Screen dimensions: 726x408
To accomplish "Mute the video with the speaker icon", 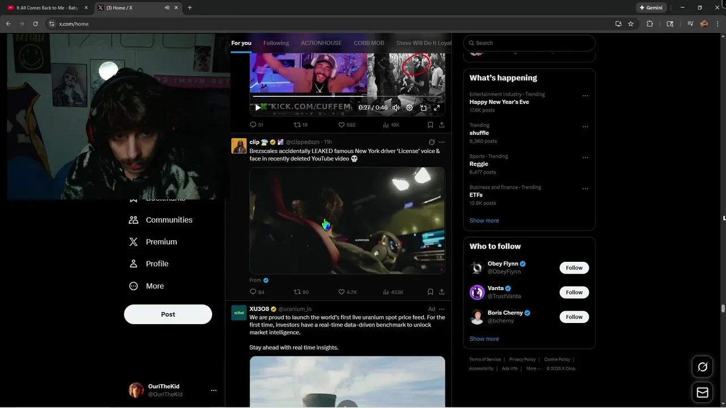I will point(396,108).
